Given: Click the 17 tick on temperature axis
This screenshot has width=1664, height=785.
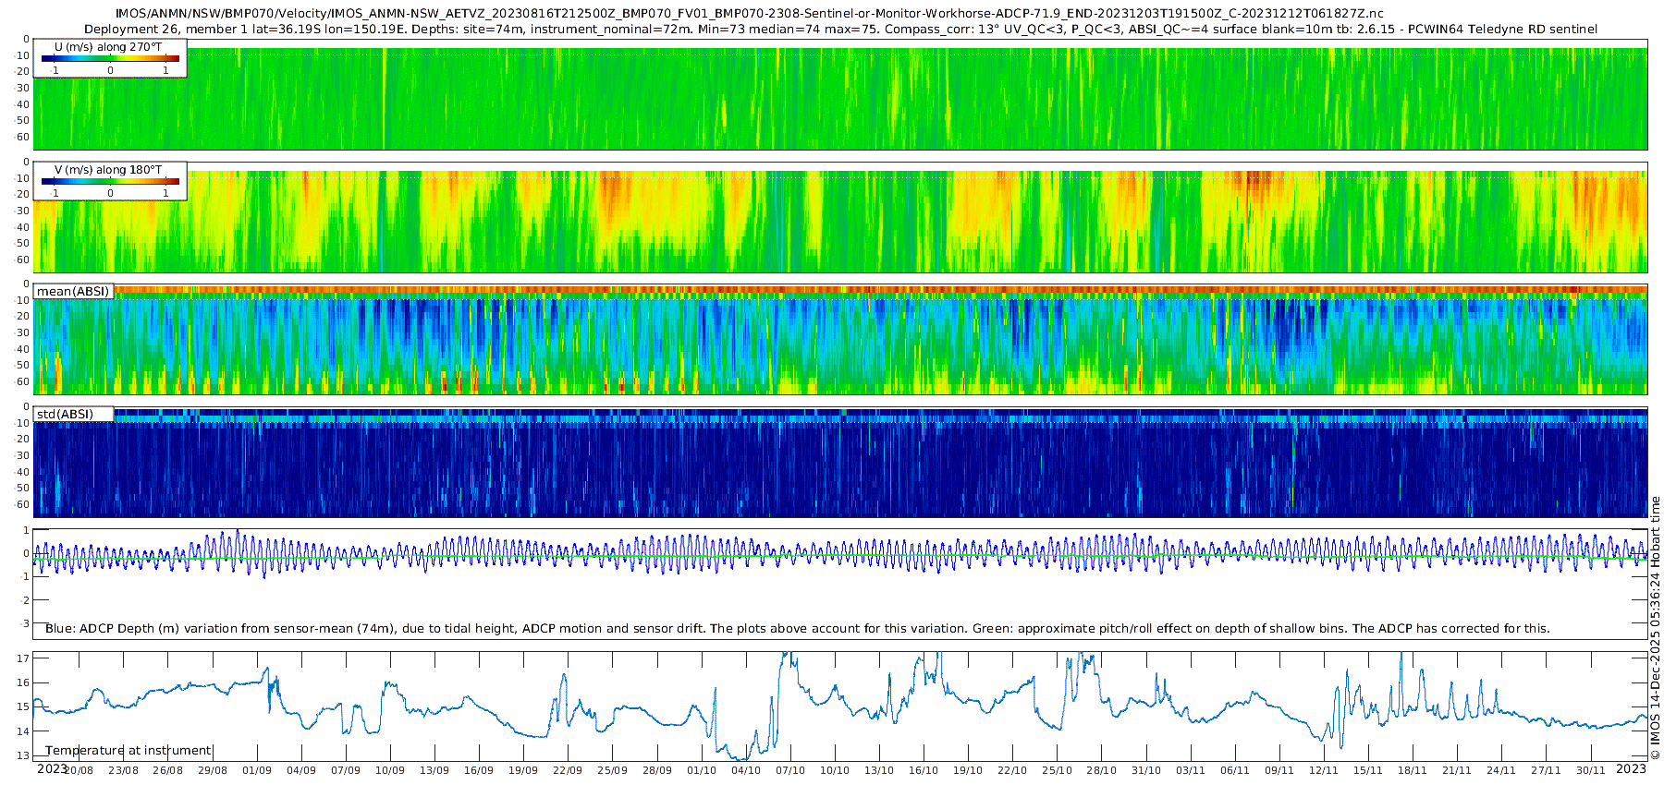Looking at the screenshot, I should [x=23, y=658].
